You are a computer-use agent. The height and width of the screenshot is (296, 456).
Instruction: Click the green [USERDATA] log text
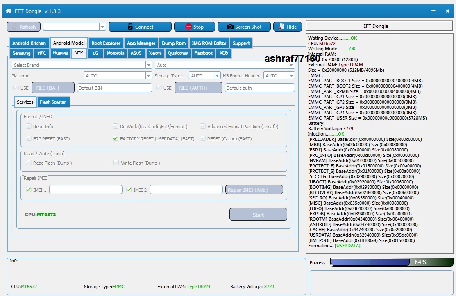tap(347, 246)
